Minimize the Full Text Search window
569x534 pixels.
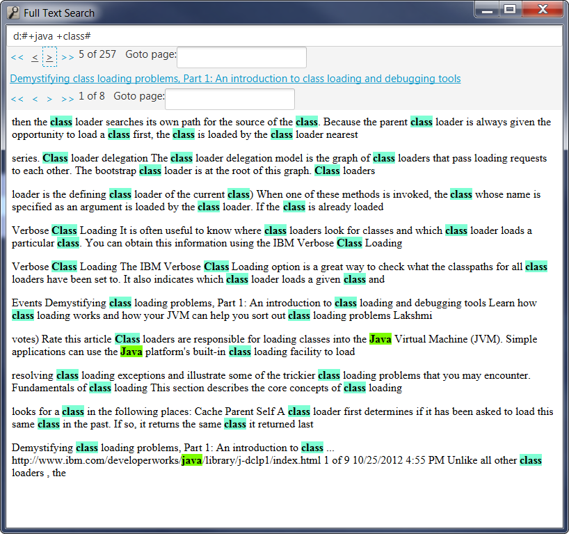487,10
